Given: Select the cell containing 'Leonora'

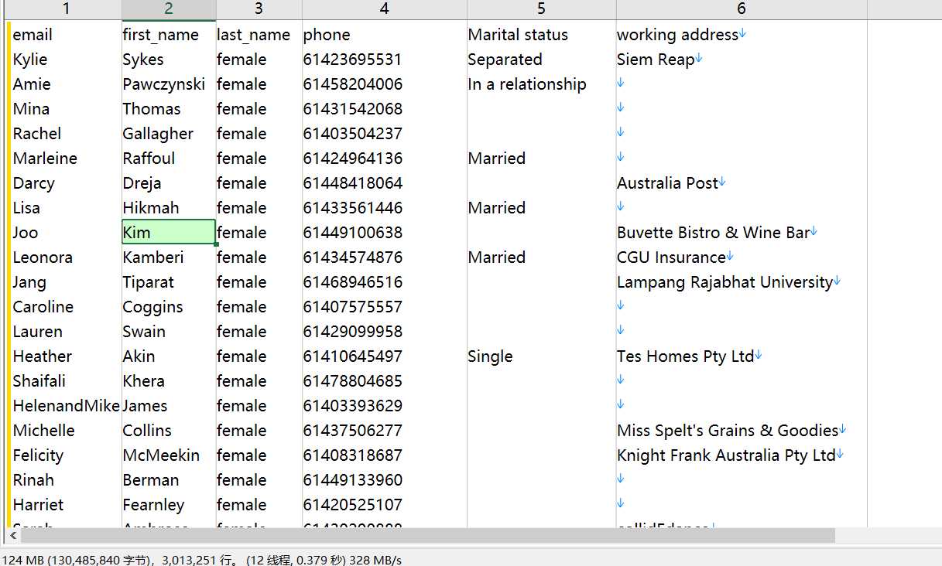Looking at the screenshot, I should click(66, 257).
